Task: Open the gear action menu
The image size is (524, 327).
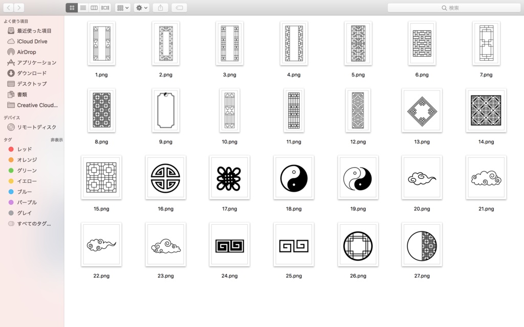Action: click(141, 8)
